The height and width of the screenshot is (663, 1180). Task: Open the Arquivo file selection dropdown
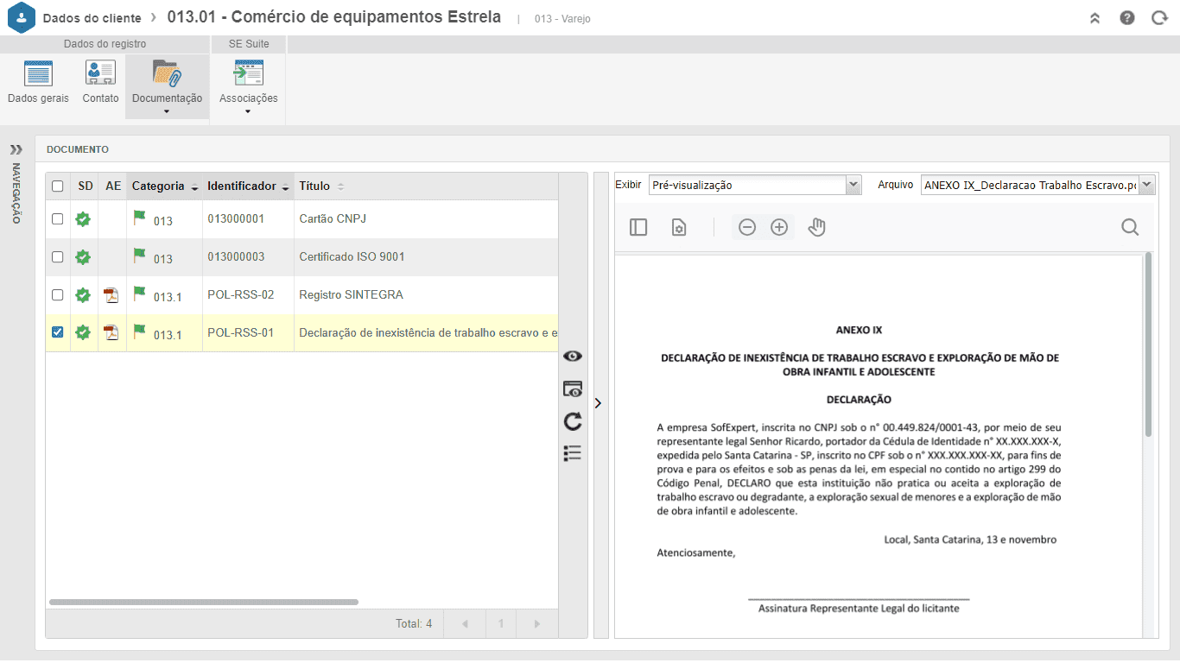pos(1037,185)
